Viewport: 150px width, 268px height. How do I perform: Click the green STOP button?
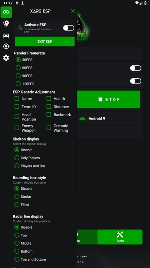click(x=109, y=99)
